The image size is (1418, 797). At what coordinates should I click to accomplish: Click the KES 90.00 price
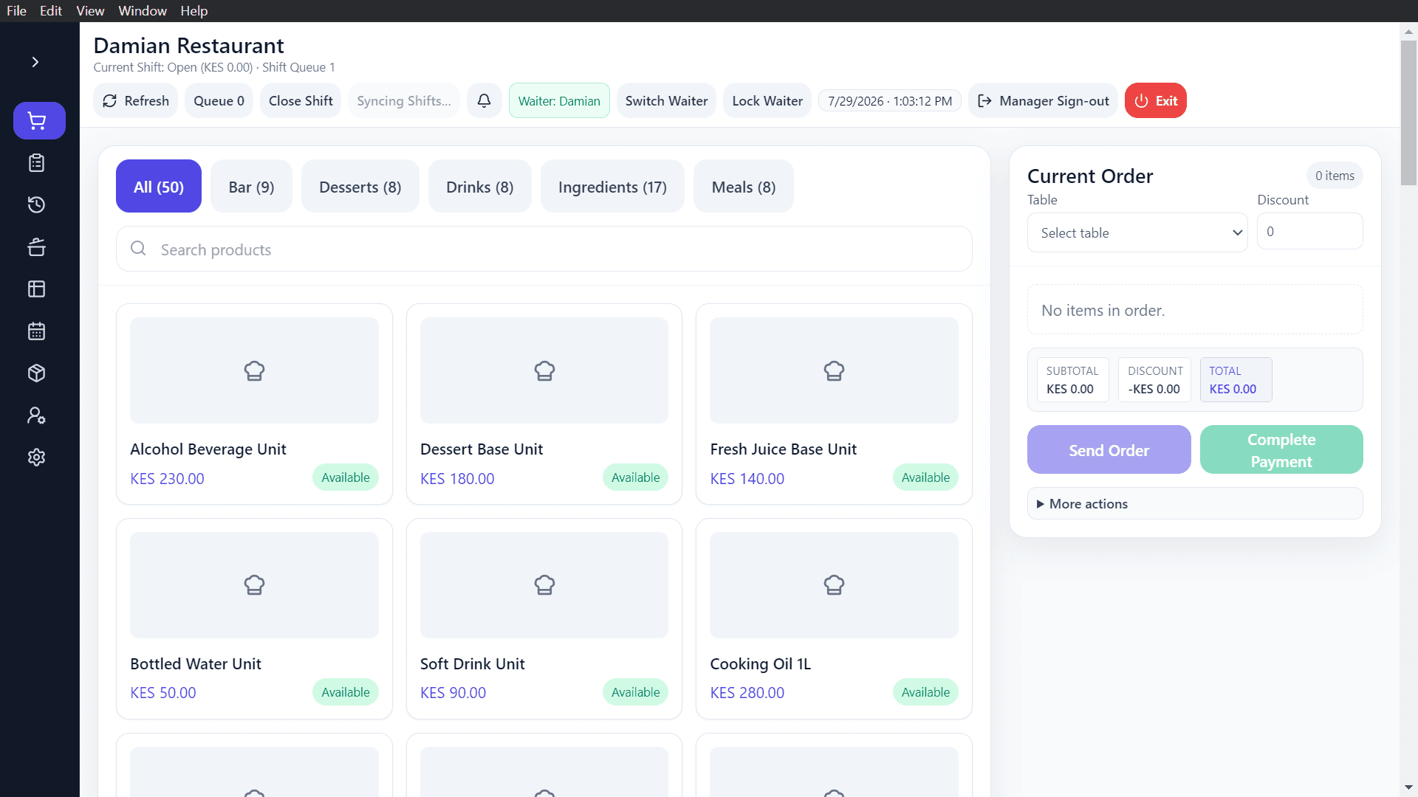453,692
